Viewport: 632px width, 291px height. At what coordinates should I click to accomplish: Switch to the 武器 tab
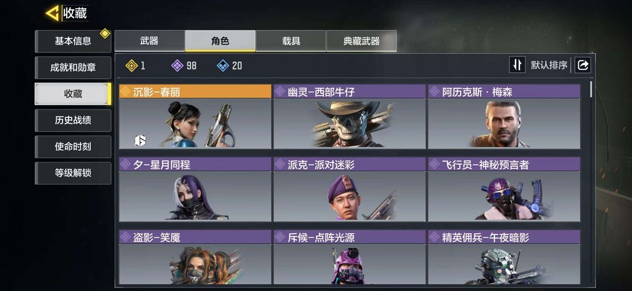click(x=150, y=41)
